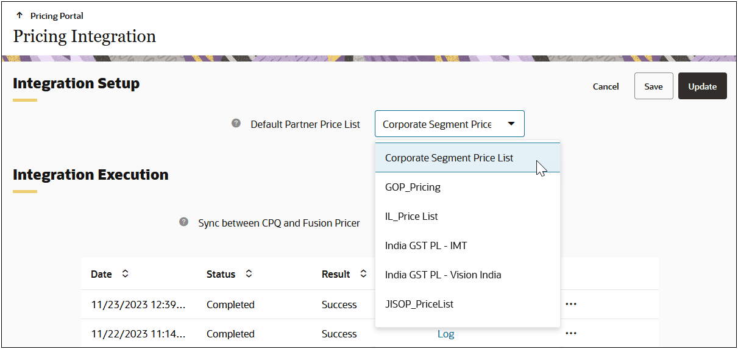Open the three-dot actions menu for the 11/23/2023 row

[x=571, y=304]
